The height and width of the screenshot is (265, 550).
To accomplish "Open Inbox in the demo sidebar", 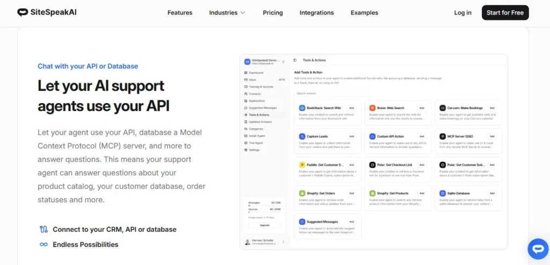I will (x=265, y=80).
